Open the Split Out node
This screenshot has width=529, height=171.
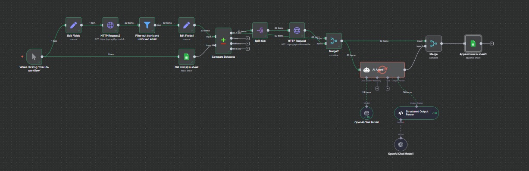pyautogui.click(x=260, y=30)
